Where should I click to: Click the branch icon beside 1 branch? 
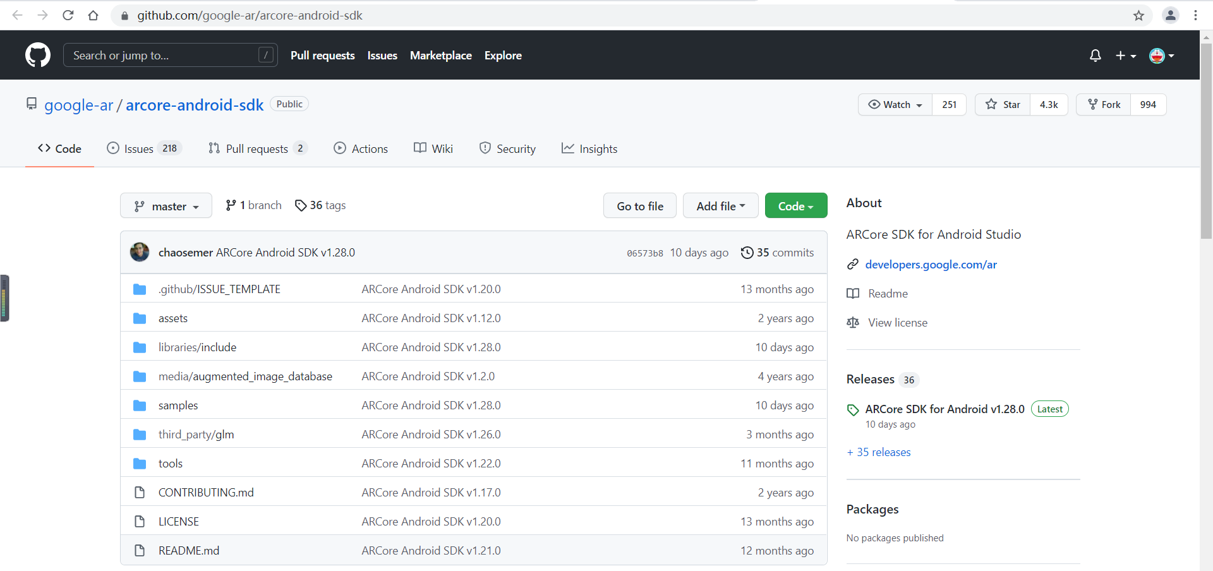231,205
